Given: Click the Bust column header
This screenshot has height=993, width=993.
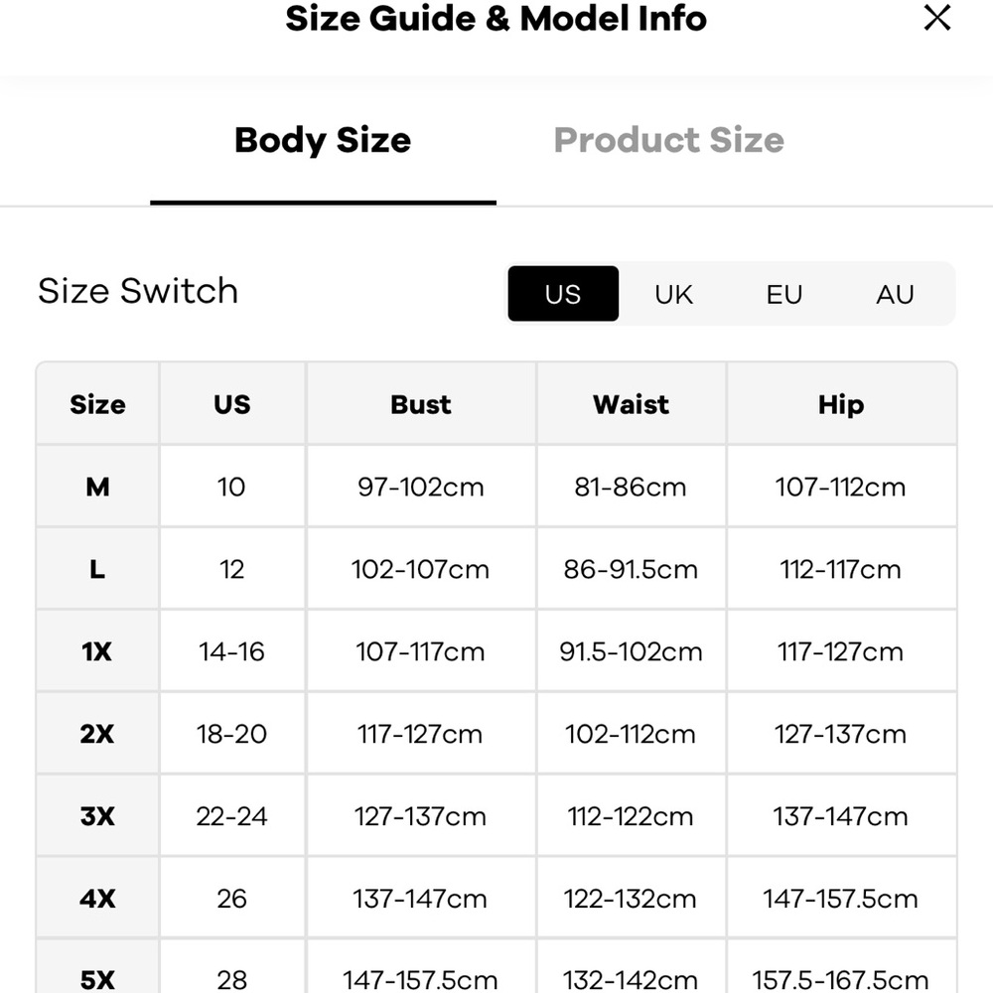Looking at the screenshot, I should [421, 404].
